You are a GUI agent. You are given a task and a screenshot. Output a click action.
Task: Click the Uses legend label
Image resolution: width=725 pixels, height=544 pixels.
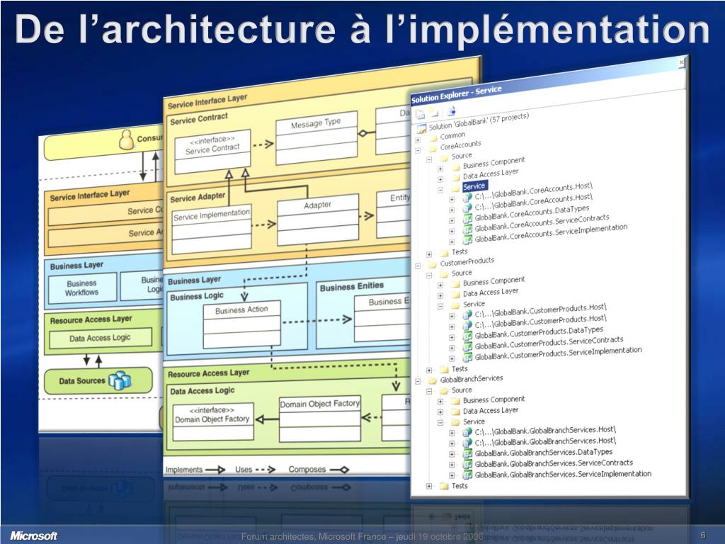click(244, 469)
